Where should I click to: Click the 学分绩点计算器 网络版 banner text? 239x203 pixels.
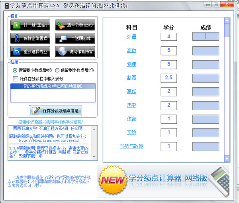pyautogui.click(x=168, y=178)
